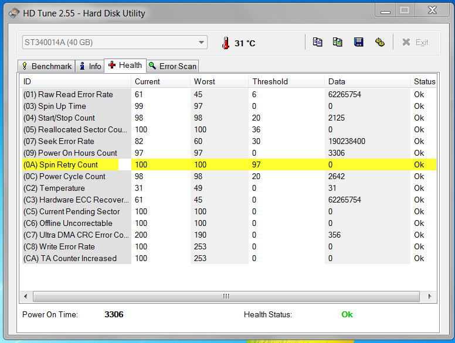The height and width of the screenshot is (343, 455).
Task: Select the (07) Seek Error Rate row
Action: (229, 142)
